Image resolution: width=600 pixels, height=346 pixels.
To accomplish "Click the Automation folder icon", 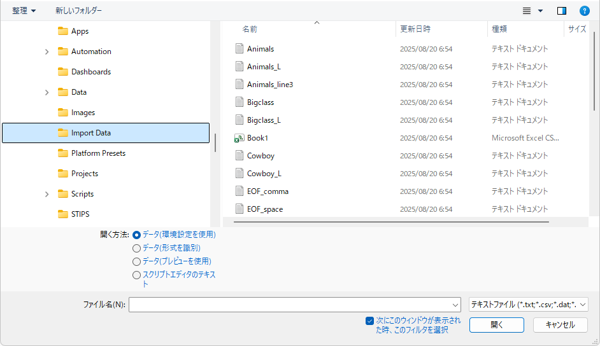I will (63, 51).
